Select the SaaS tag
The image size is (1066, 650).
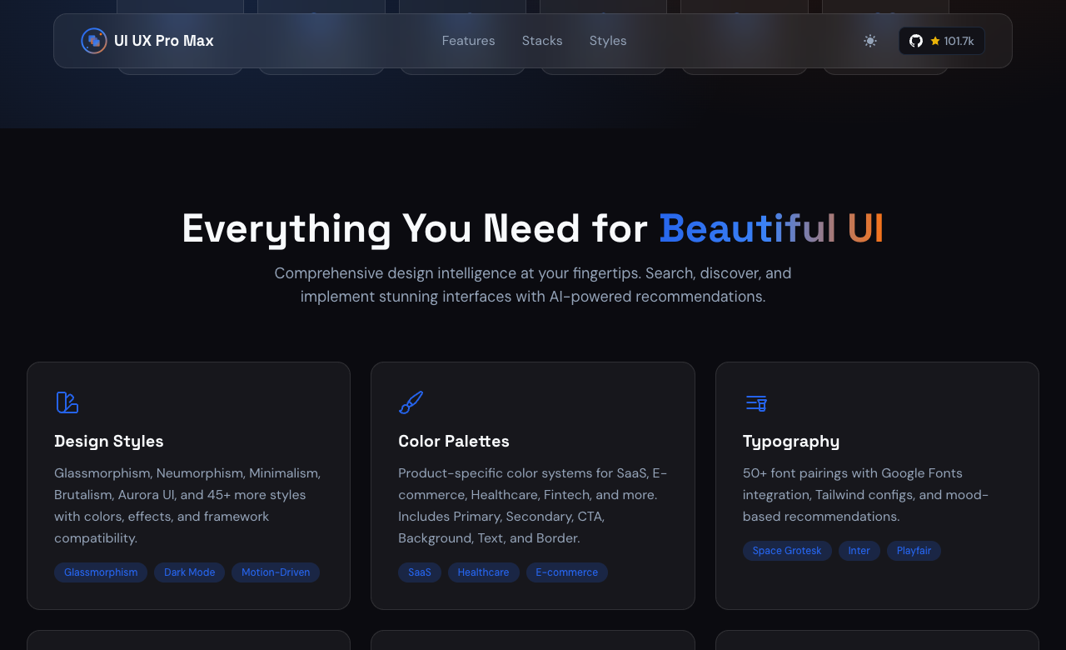click(x=420, y=572)
